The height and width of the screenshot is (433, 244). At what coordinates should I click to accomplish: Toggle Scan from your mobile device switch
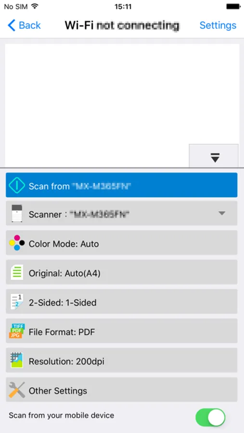(210, 418)
